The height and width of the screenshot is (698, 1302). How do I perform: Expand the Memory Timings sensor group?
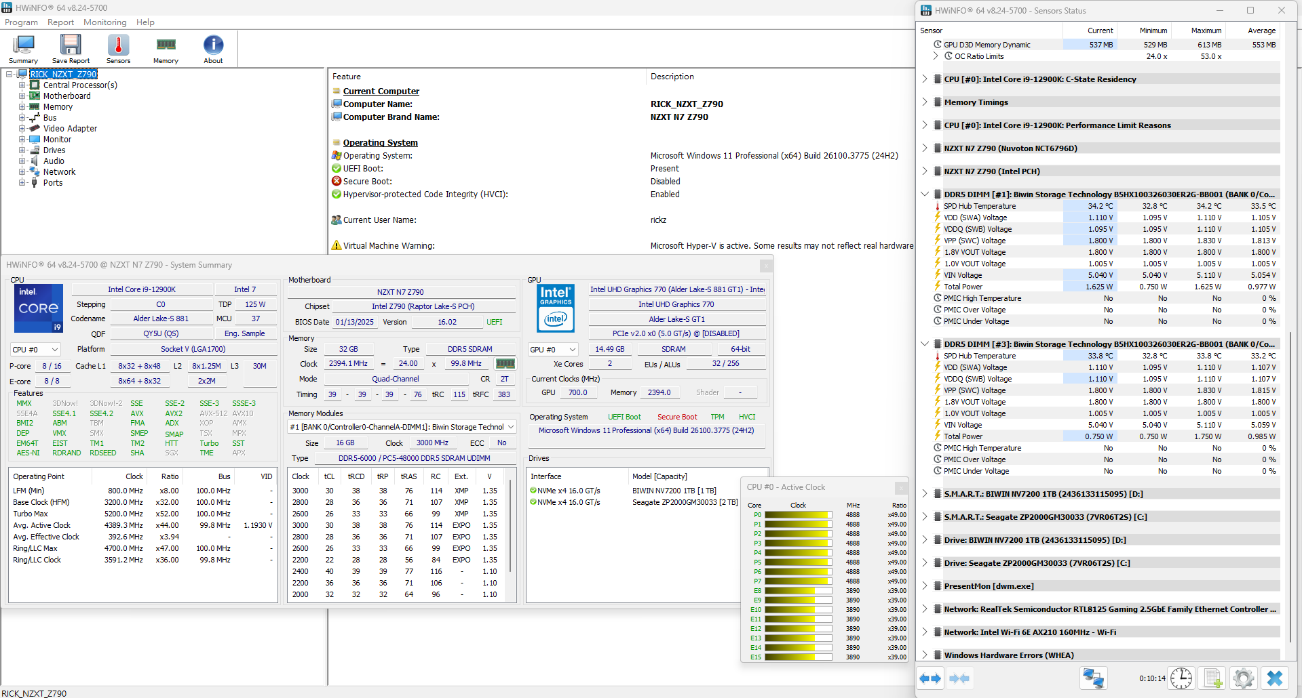[x=925, y=102]
